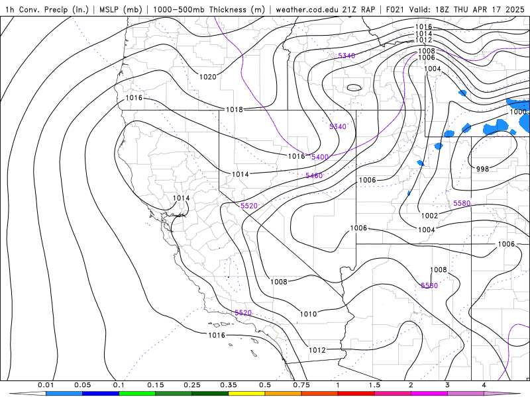This screenshot has width=530, height=397.
Task: Click the 1020 isobar label
Action: click(x=207, y=77)
